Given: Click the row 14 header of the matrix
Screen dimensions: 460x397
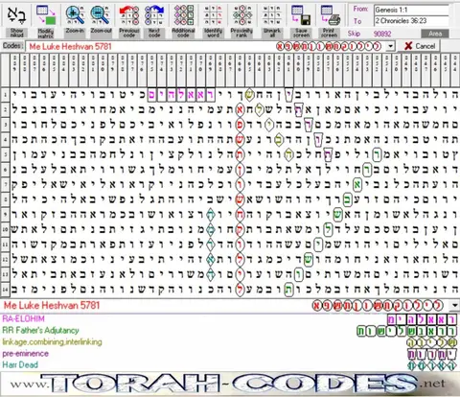Looking at the screenshot, I should (x=5, y=290).
